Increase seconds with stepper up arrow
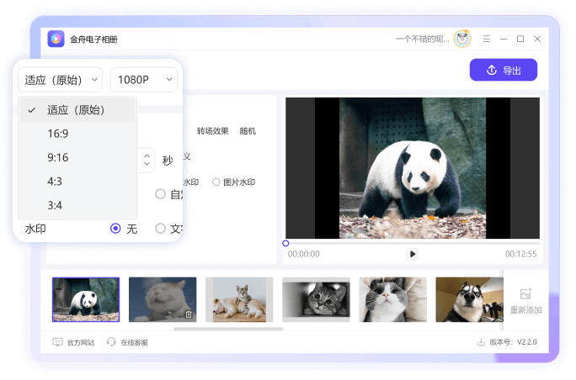This screenshot has width=576, height=380. click(x=147, y=156)
